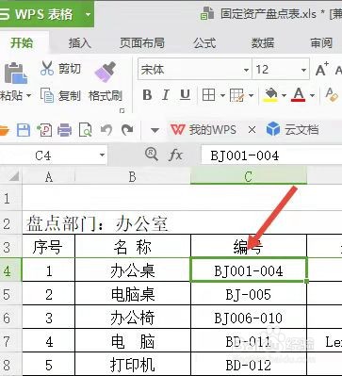This screenshot has height=376, width=342.
Task: Select the Format Painter brush
Action: pyautogui.click(x=106, y=72)
